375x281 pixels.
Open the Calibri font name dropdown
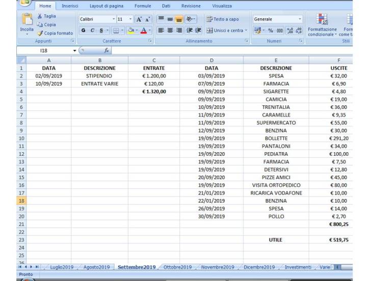point(114,19)
